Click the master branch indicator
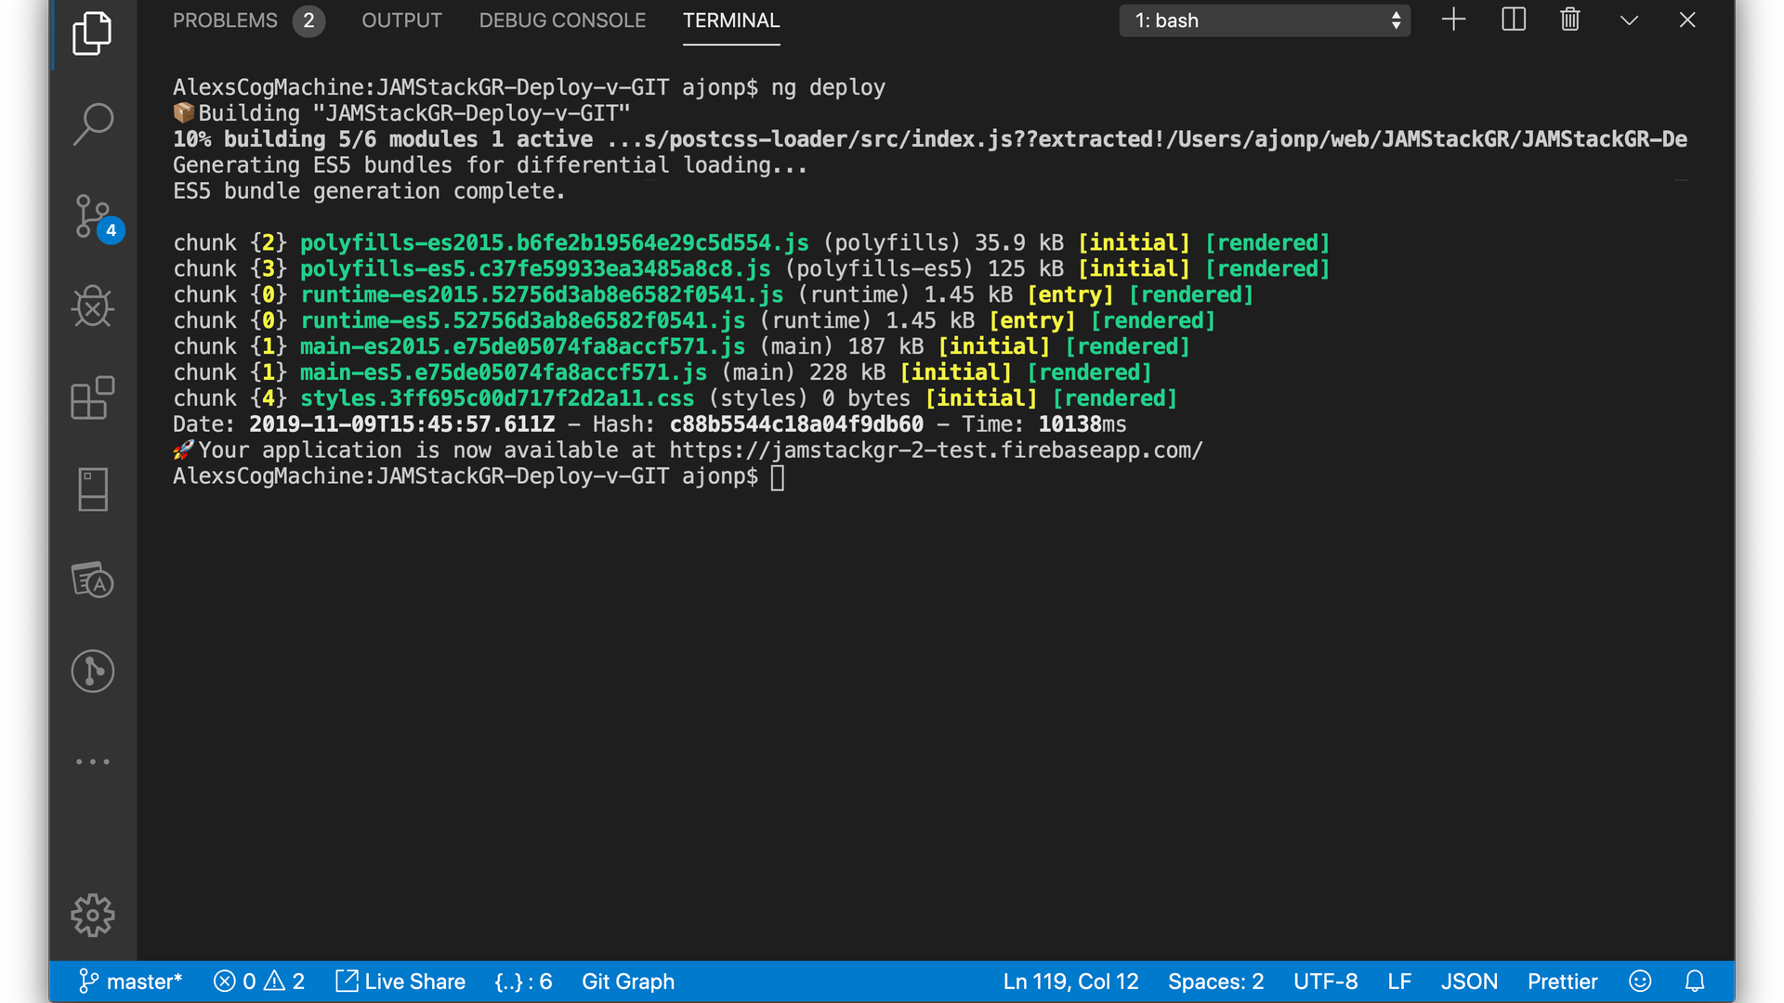The height and width of the screenshot is (1003, 1784). [x=130, y=982]
